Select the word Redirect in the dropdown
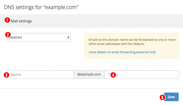Screen dimensions: 183x105 tap(16, 37)
